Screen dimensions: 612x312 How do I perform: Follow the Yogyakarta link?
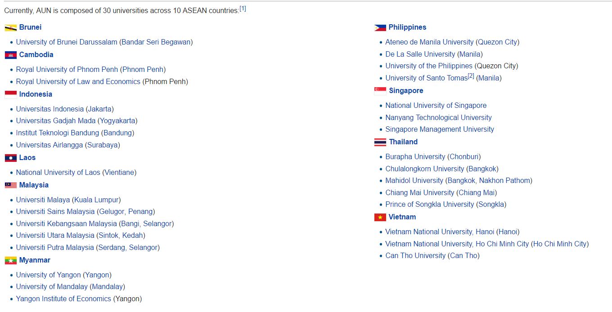click(117, 121)
